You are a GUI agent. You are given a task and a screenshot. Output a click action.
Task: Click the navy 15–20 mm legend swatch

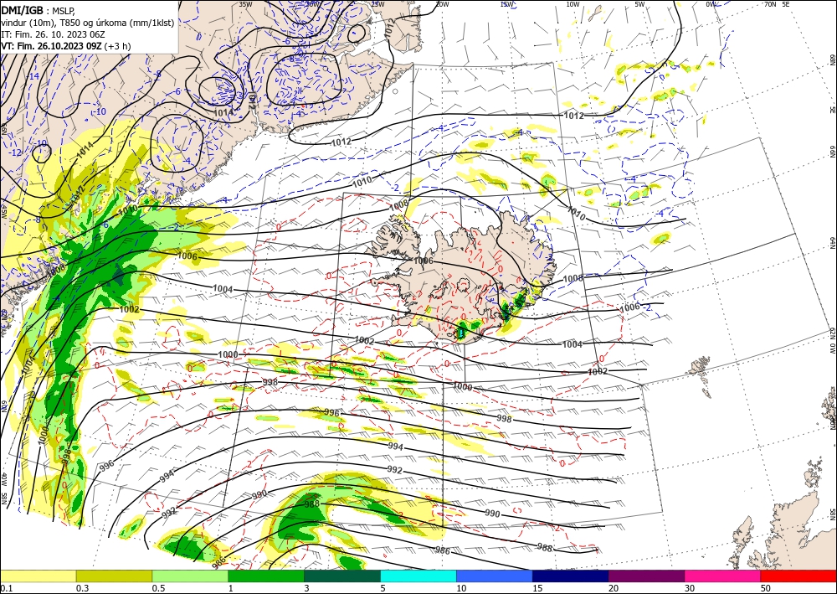(x=571, y=576)
